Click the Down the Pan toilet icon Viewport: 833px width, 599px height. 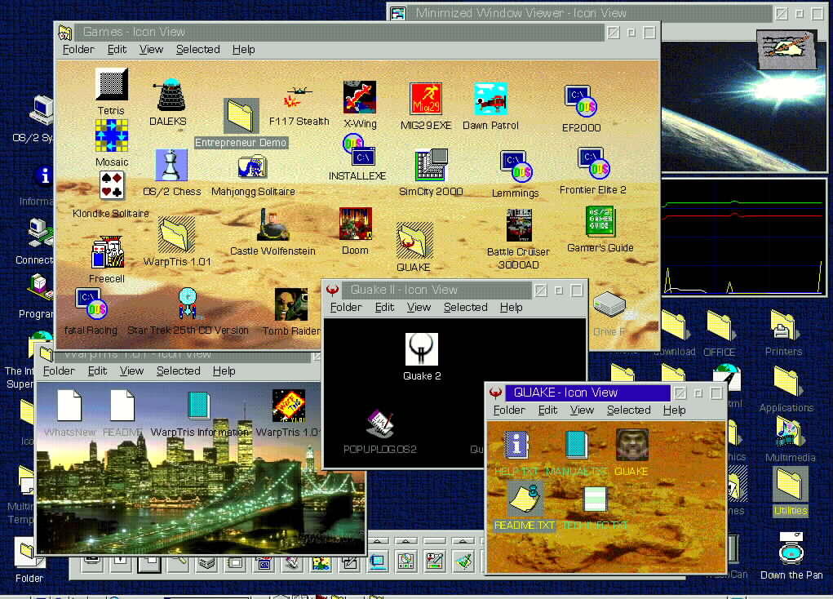click(x=791, y=548)
